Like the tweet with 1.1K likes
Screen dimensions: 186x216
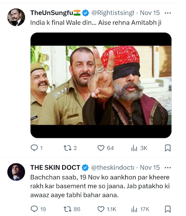click(x=101, y=209)
